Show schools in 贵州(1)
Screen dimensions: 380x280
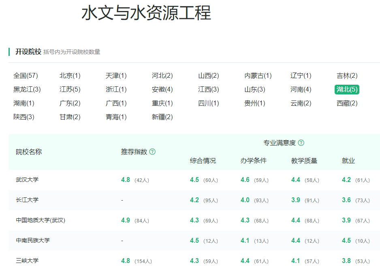(x=255, y=103)
